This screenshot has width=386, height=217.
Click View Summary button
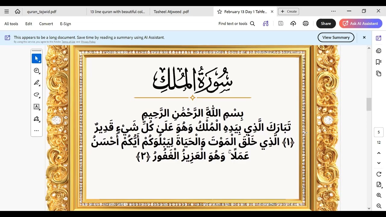pos(336,37)
